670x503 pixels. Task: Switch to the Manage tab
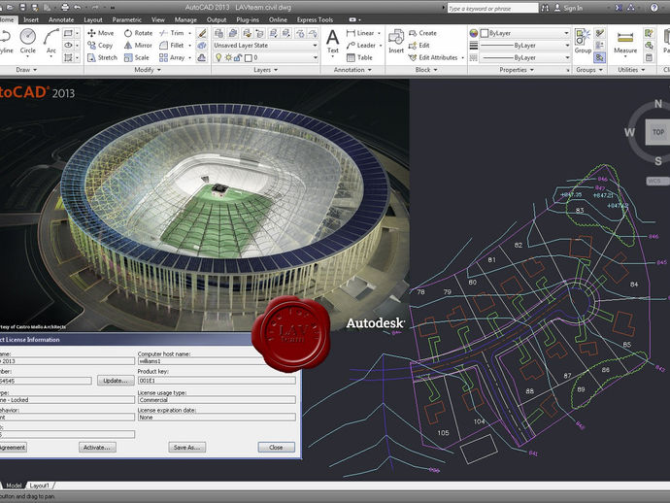click(185, 19)
